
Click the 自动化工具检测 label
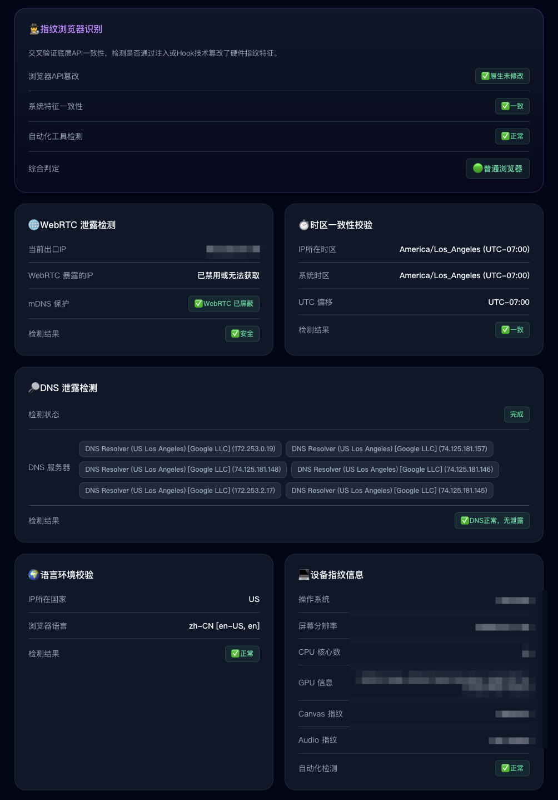pos(56,136)
